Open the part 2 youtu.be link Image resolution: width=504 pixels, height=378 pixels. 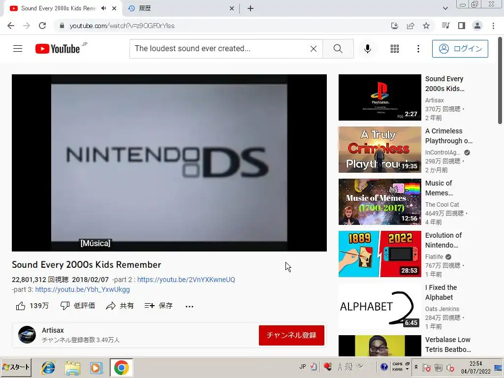pos(186,280)
